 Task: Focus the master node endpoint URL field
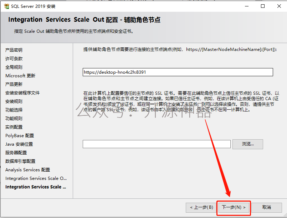178,72
